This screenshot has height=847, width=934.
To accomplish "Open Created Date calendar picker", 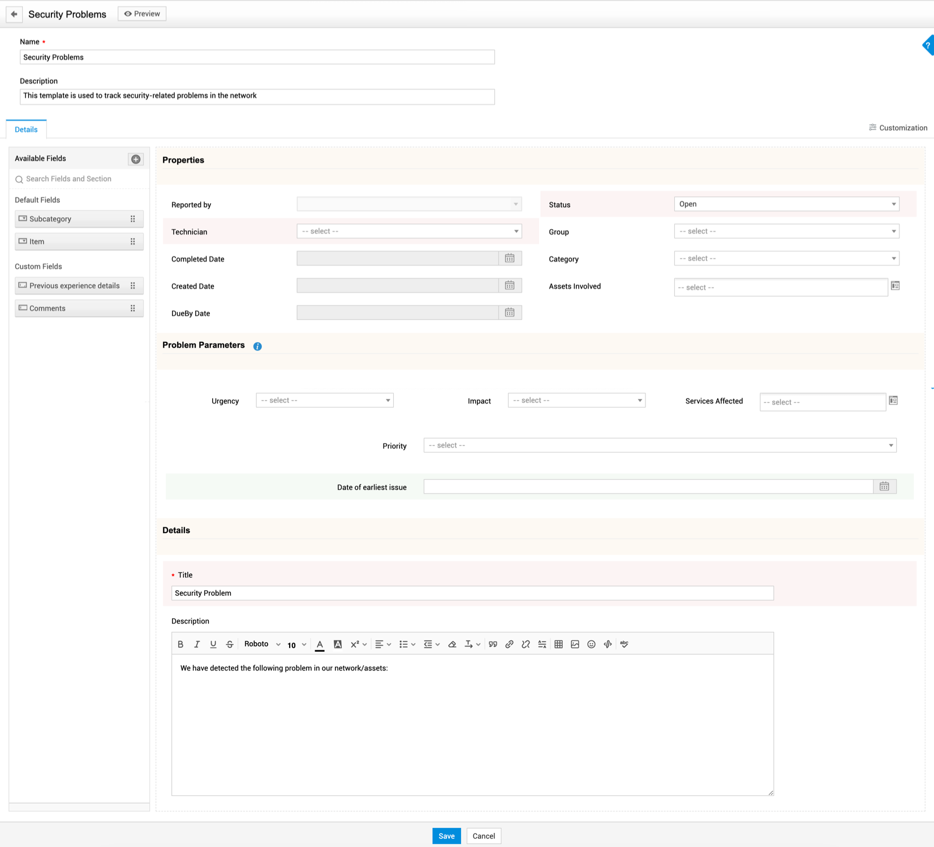I will (510, 286).
